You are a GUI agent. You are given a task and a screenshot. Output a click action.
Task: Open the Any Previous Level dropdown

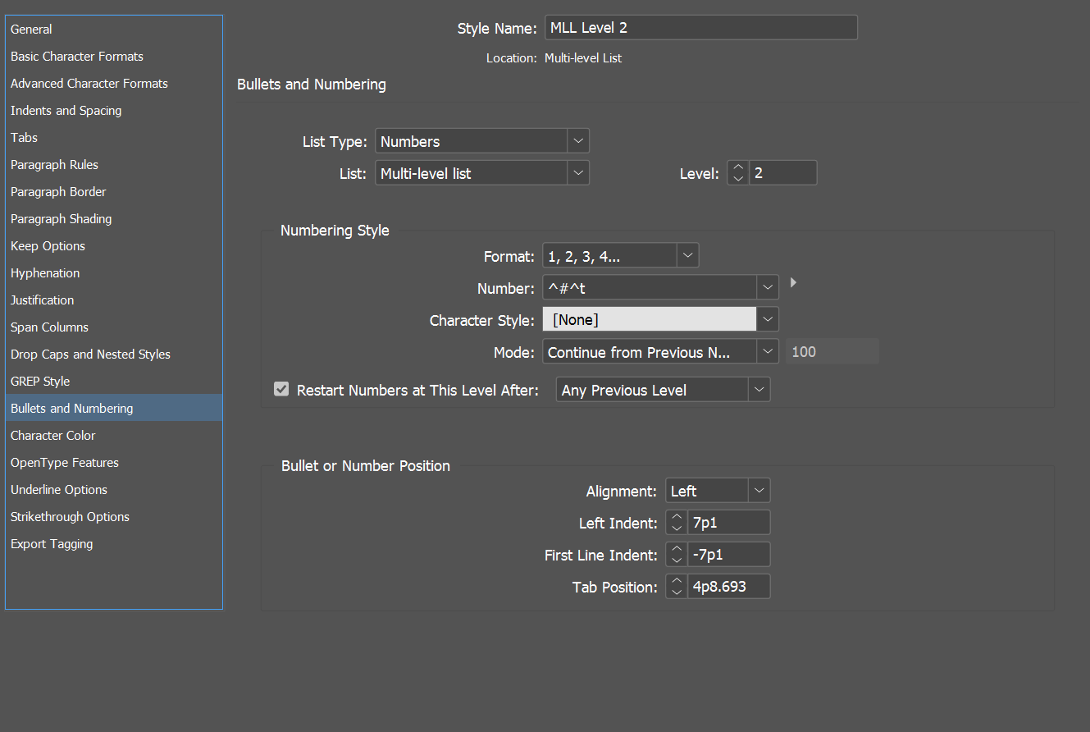coord(759,389)
